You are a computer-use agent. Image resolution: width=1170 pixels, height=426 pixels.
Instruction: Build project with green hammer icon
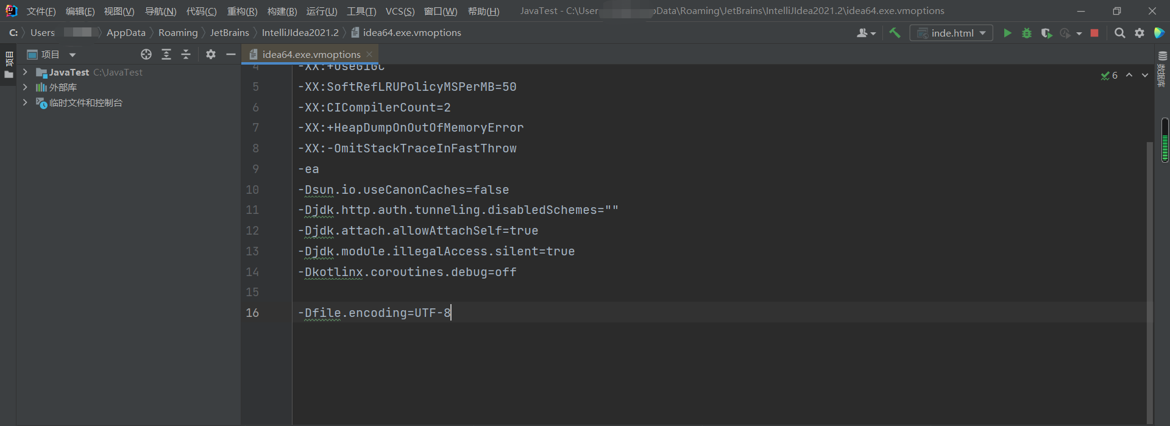pos(895,33)
